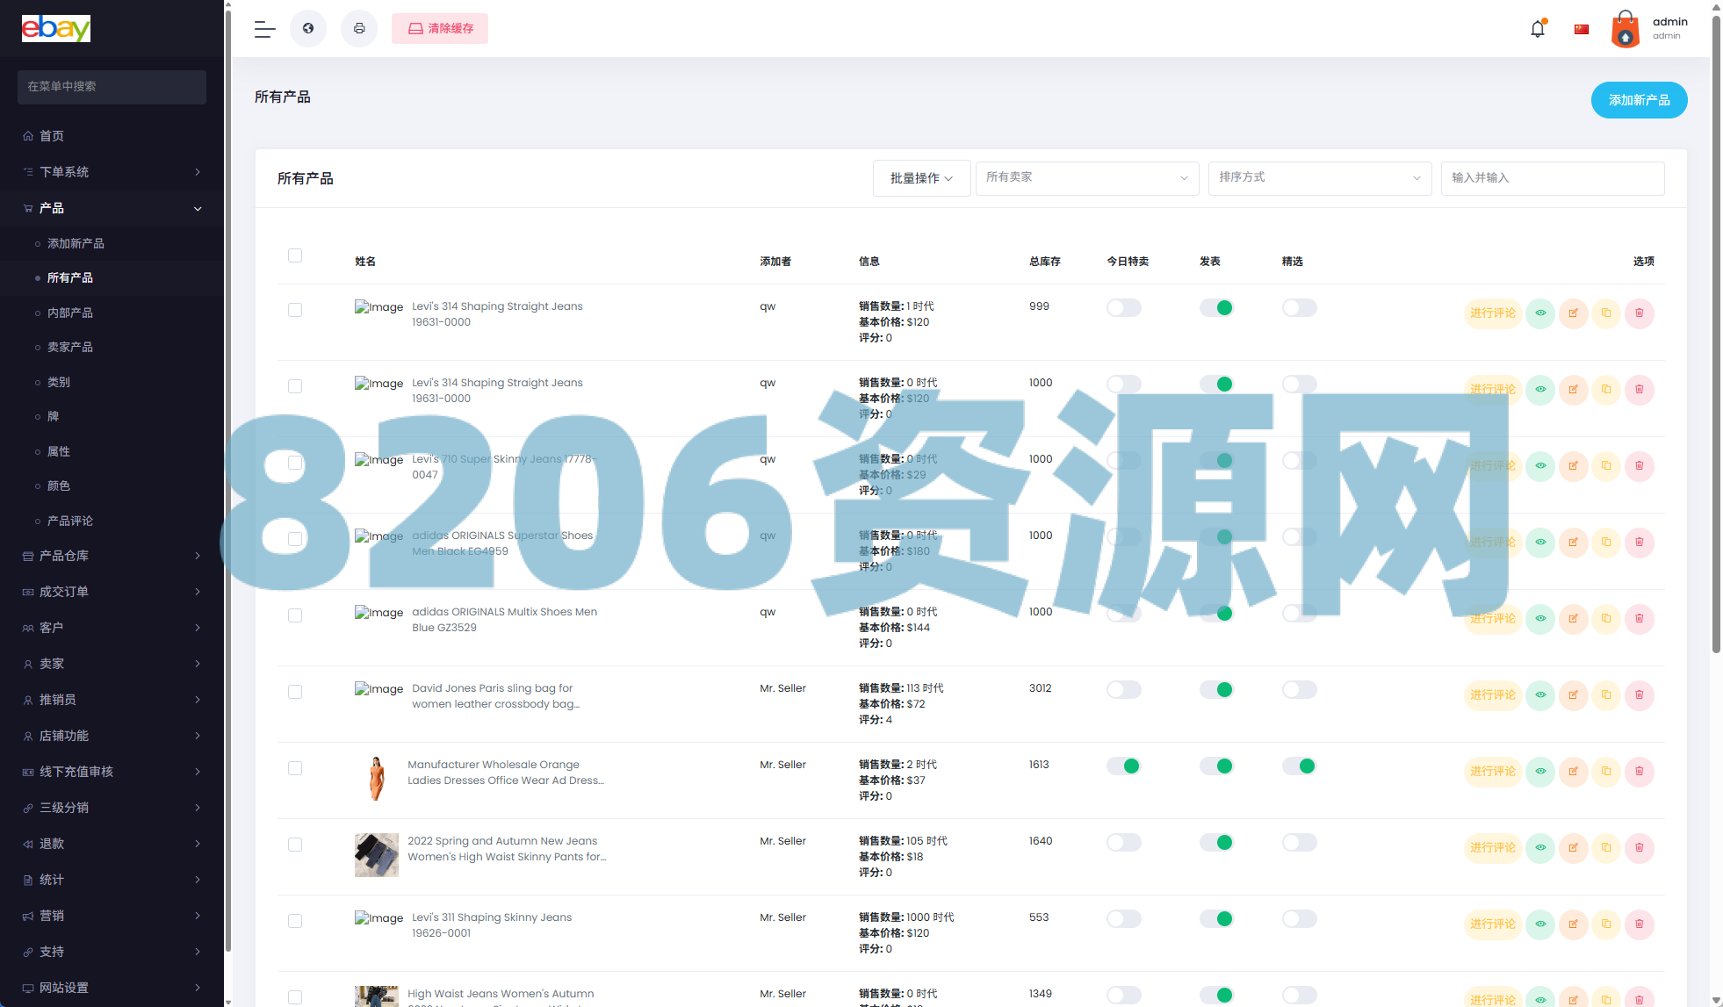
Task: Duplicate the Manufacturer Wholesale Orange dress product
Action: [1606, 772]
